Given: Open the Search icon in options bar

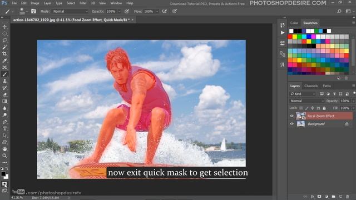Looking at the screenshot, I should pyautogui.click(x=339, y=11).
